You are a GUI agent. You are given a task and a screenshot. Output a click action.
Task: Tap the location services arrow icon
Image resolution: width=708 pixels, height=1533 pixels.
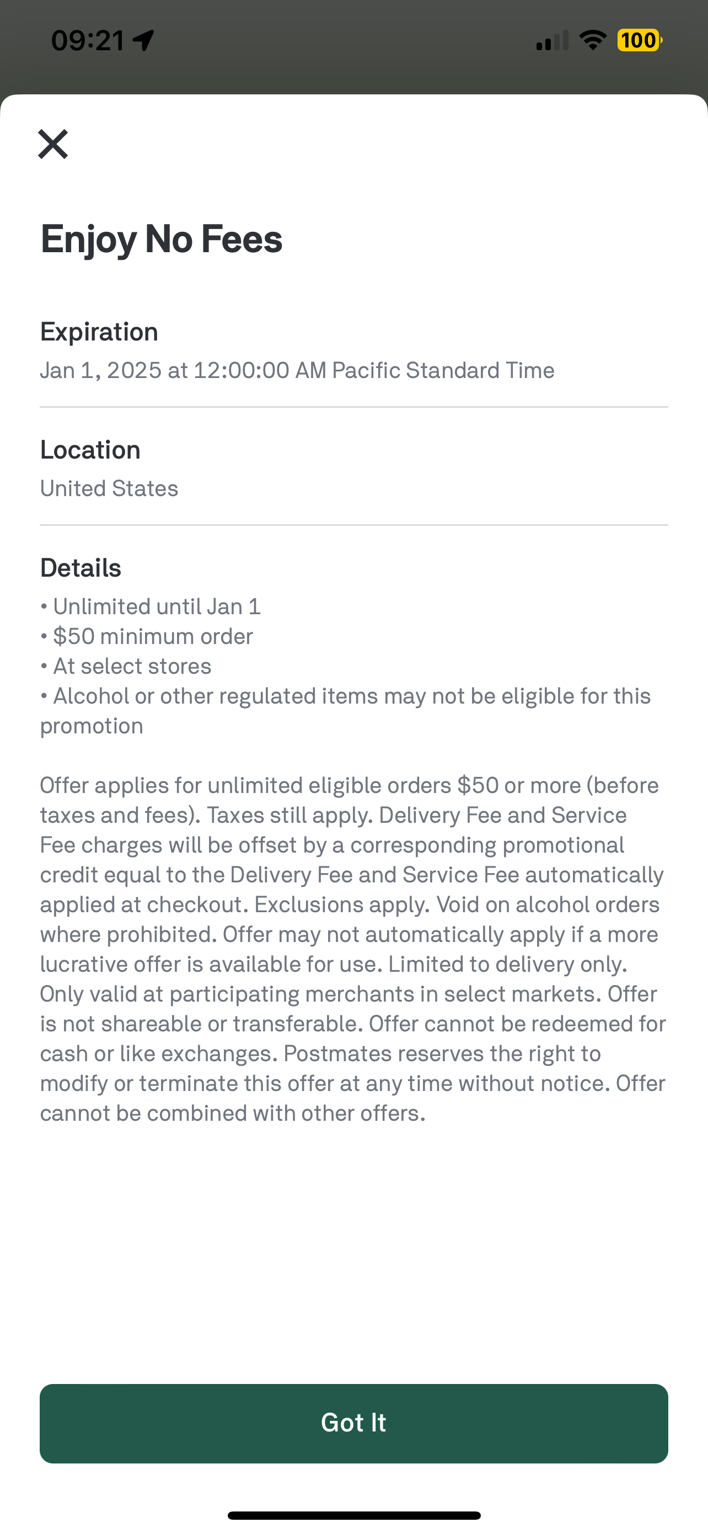click(143, 40)
